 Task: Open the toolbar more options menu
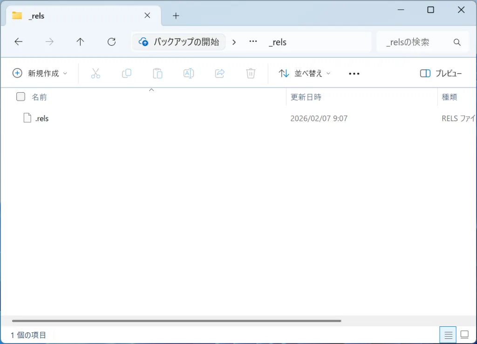(x=354, y=73)
